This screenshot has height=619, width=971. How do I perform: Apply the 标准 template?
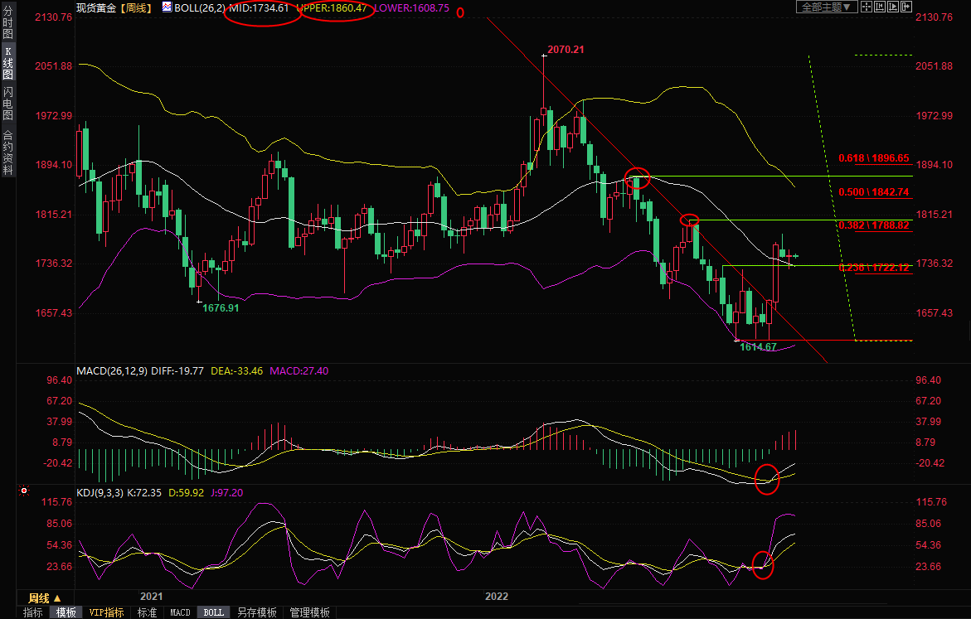pyautogui.click(x=147, y=612)
